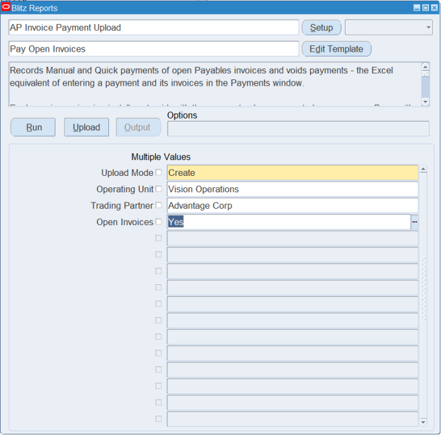Image resolution: width=441 pixels, height=435 pixels.
Task: Toggle the Open Invoices multiple values checkbox
Action: [159, 221]
